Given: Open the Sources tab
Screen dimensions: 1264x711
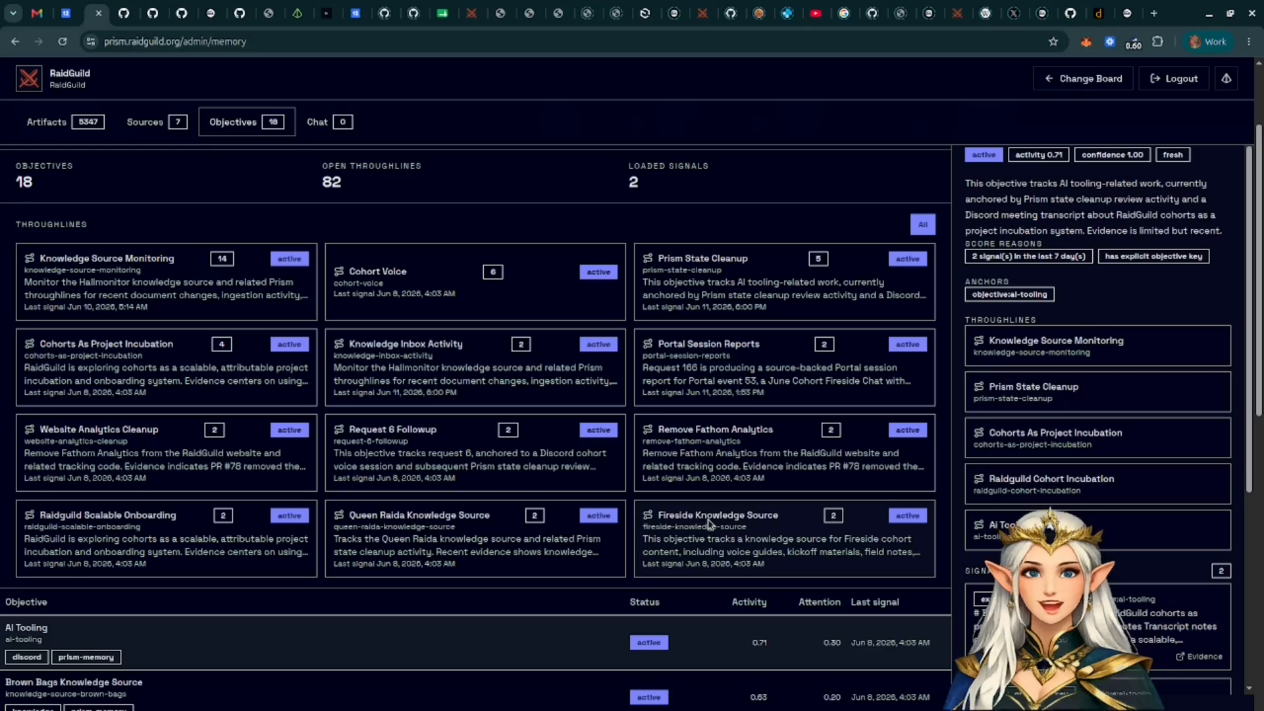Looking at the screenshot, I should tap(157, 122).
